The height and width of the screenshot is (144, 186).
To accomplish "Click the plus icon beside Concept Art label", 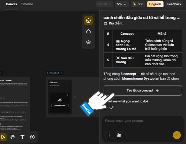I will pyautogui.click(x=61, y=73).
